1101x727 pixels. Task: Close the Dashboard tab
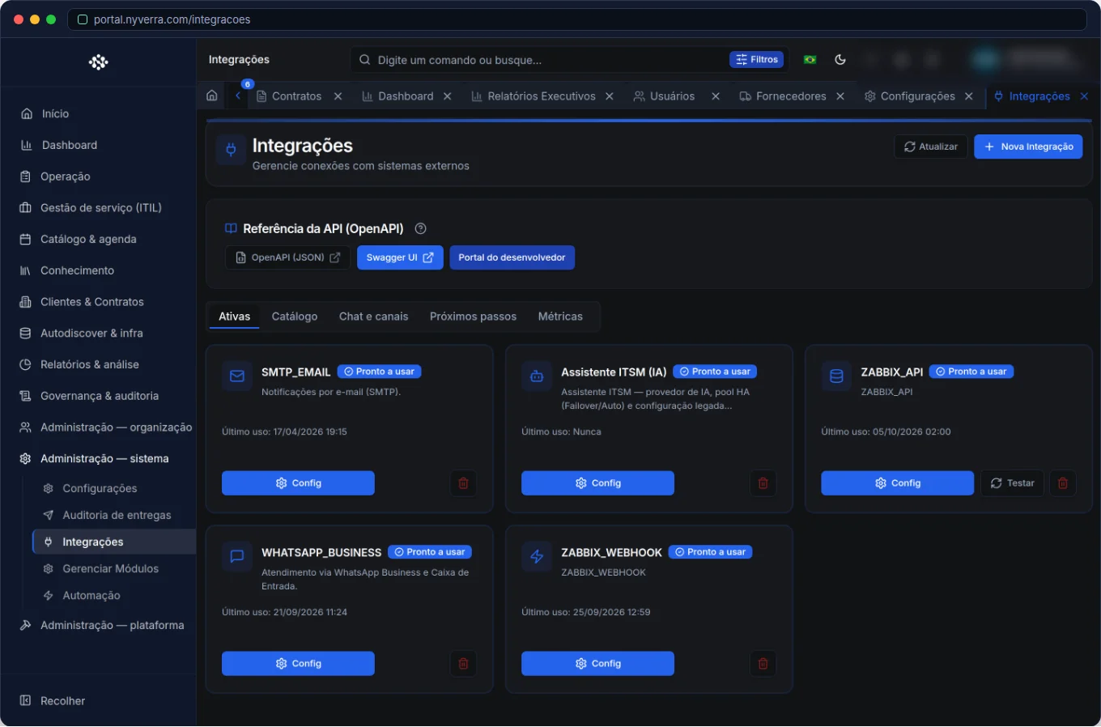tap(447, 96)
